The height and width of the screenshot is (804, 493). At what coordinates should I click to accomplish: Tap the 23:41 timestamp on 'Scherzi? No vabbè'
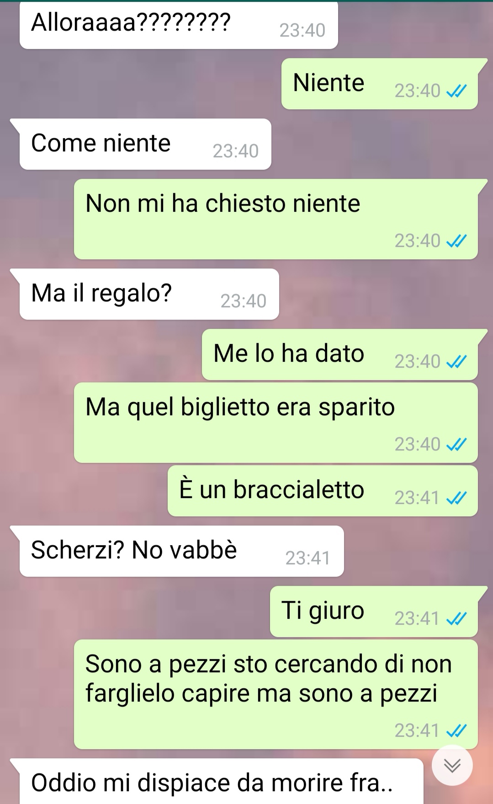[307, 558]
